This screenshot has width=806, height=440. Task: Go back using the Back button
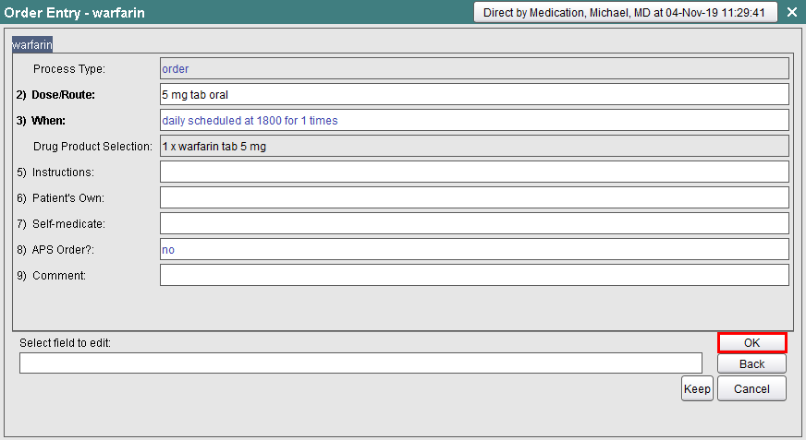[x=751, y=364]
